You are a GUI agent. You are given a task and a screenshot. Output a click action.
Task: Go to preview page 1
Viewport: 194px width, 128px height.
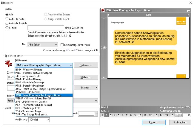pyautogui.click(x=102, y=115)
